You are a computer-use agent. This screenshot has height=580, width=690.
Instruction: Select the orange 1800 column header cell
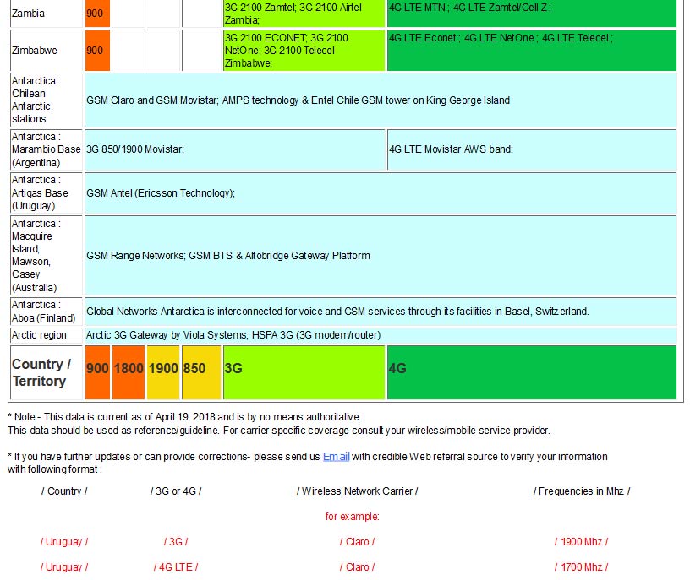click(129, 369)
